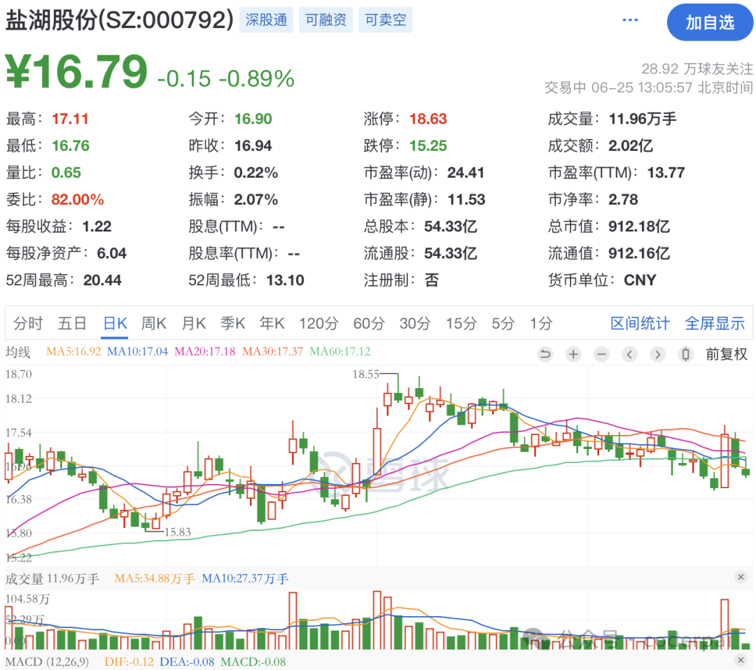756x670 pixels.
Task: Select the 日K chart tab
Action: (115, 323)
